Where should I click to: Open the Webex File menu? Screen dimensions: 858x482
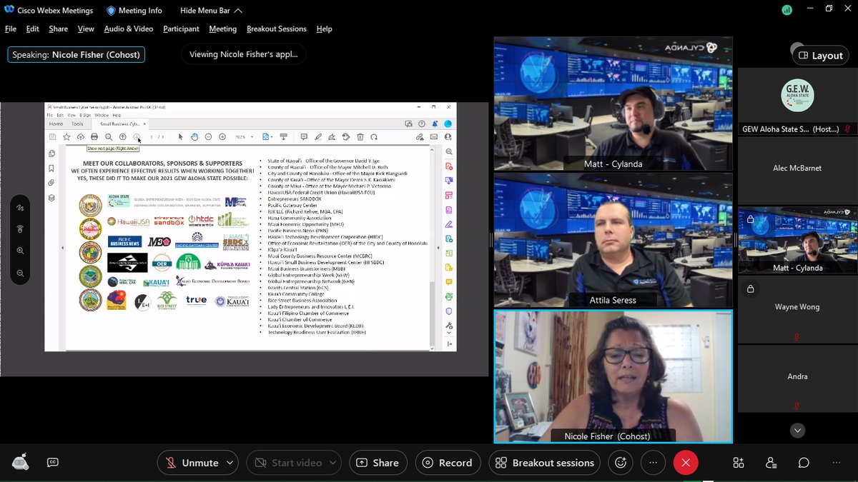tap(11, 29)
